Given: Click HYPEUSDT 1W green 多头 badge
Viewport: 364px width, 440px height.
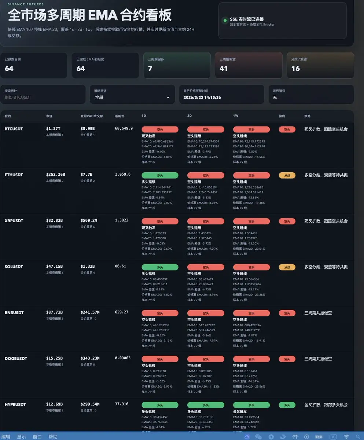Looking at the screenshot, I should [251, 405].
